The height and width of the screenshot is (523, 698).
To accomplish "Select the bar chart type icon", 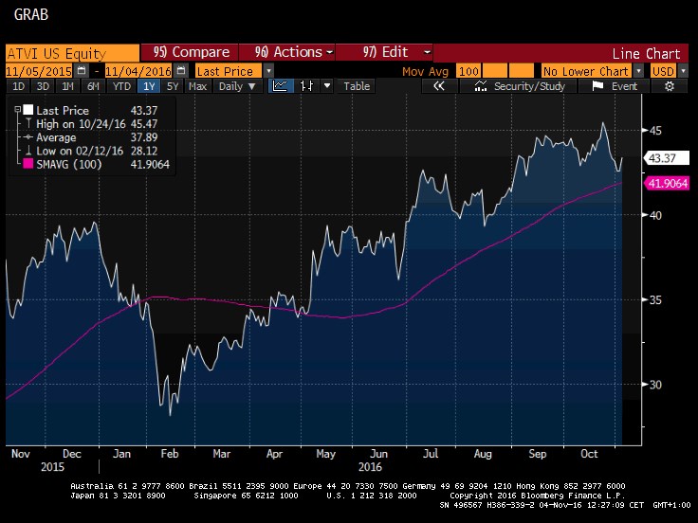I will coord(306,86).
